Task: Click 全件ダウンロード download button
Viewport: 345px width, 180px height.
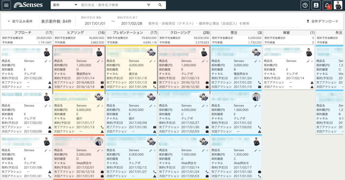Action: click(322, 21)
